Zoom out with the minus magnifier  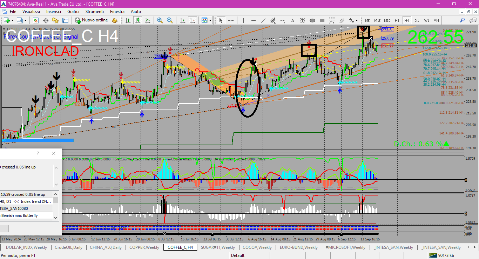(x=170, y=20)
